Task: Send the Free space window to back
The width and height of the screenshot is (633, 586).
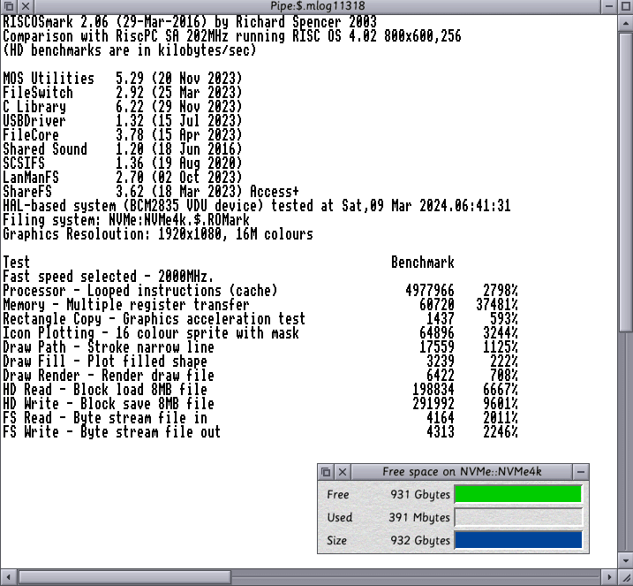Action: pyautogui.click(x=326, y=472)
